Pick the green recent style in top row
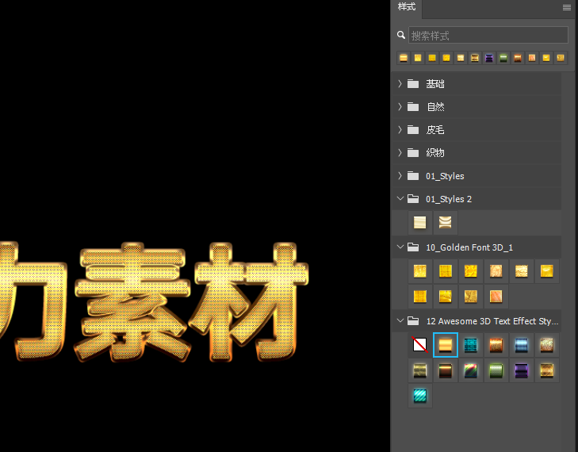The image size is (578, 452). pos(503,58)
